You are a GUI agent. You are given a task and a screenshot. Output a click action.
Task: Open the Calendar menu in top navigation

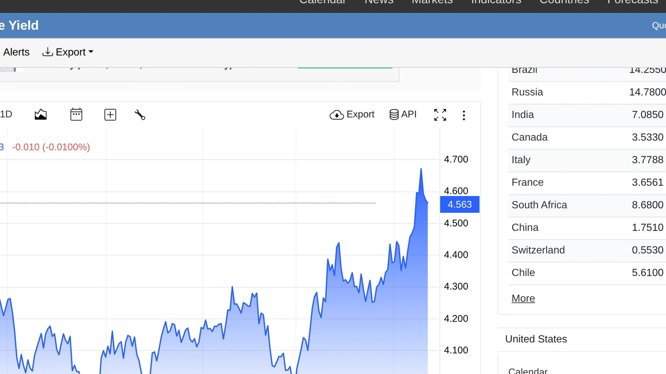322,2
